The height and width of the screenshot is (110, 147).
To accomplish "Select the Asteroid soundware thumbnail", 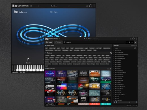I will point(61,74).
